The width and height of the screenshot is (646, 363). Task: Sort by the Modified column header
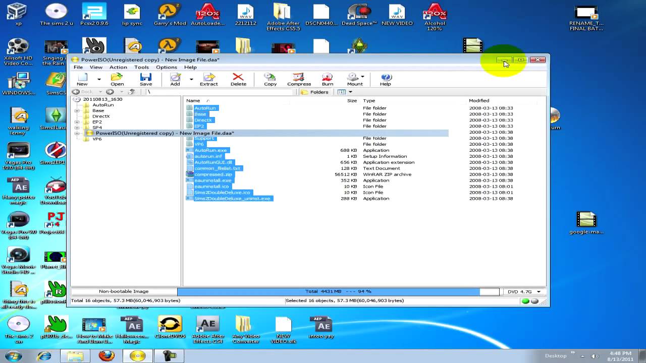[502, 100]
